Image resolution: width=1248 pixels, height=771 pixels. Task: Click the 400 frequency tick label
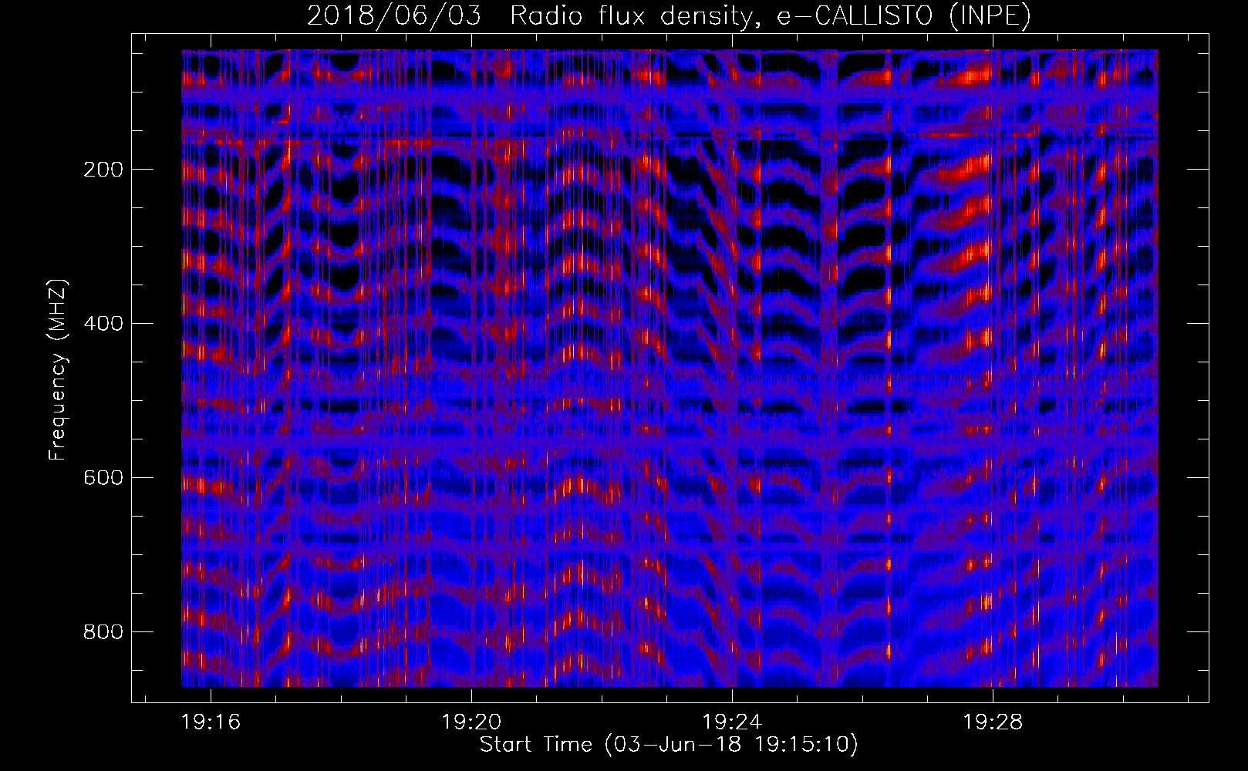[103, 324]
